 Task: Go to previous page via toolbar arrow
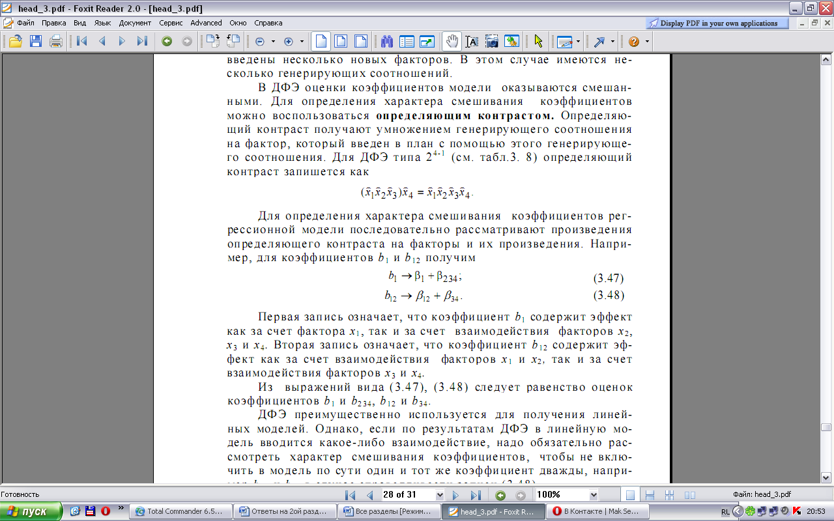coord(102,42)
